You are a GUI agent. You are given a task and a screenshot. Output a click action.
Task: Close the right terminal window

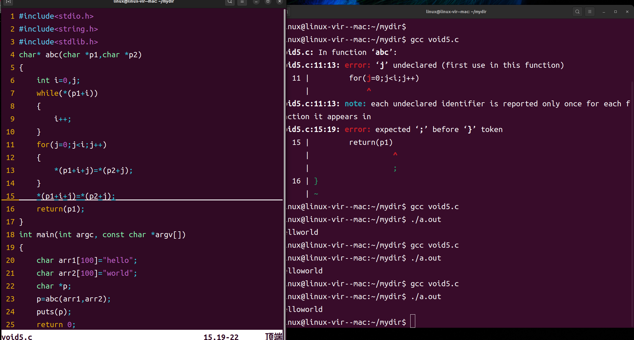click(627, 12)
